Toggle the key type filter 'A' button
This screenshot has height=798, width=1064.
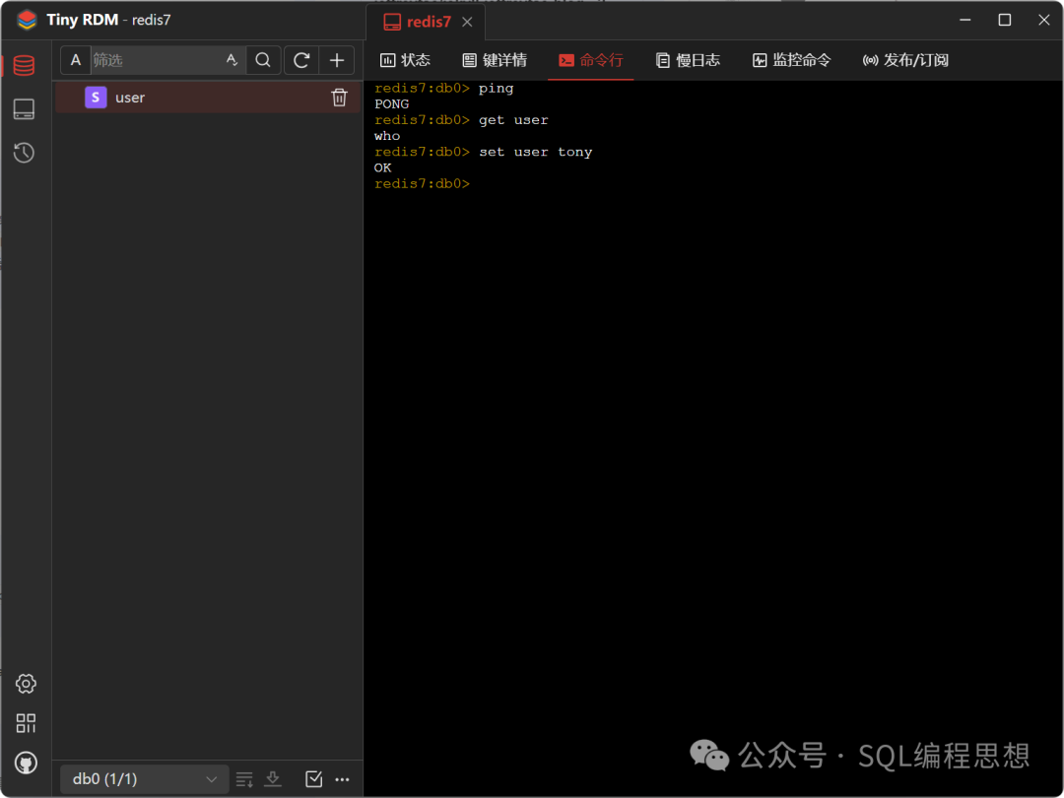pyautogui.click(x=76, y=60)
